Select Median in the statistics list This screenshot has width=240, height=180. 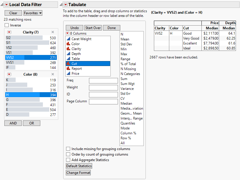pyautogui.click(x=126, y=104)
